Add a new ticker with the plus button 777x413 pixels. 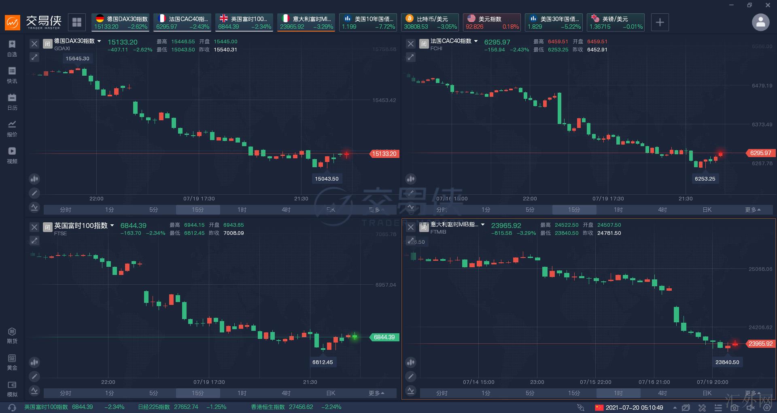click(x=660, y=22)
